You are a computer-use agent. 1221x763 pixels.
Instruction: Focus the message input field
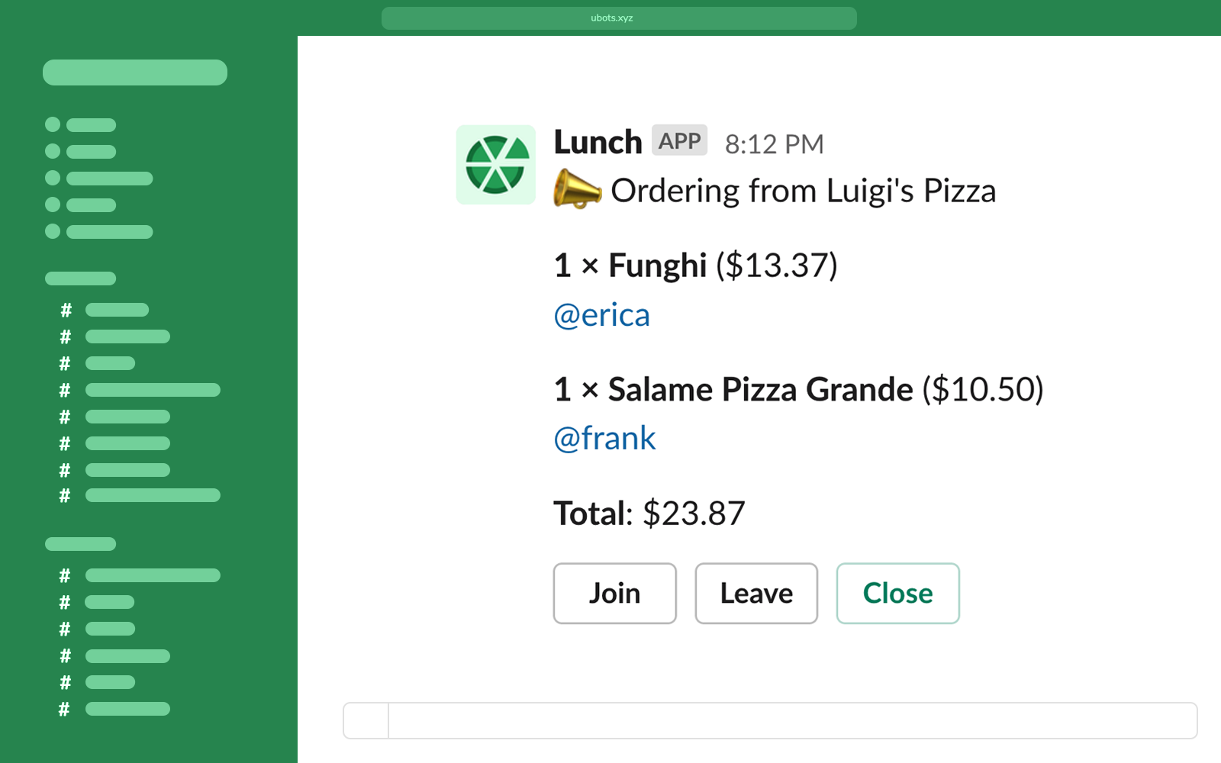pos(792,720)
